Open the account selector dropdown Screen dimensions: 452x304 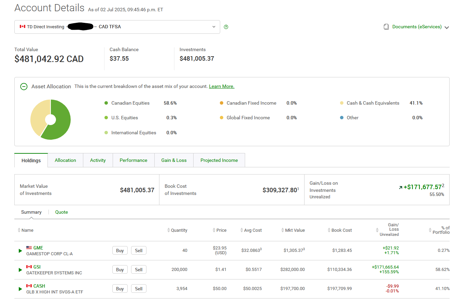[117, 27]
